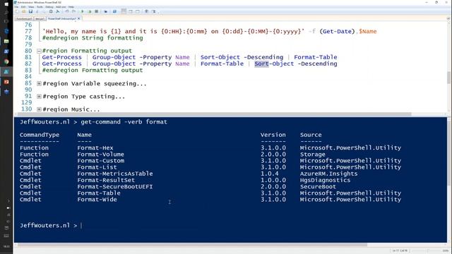The height and width of the screenshot is (254, 452).
Task: Expand the Music region
Action: point(39,109)
